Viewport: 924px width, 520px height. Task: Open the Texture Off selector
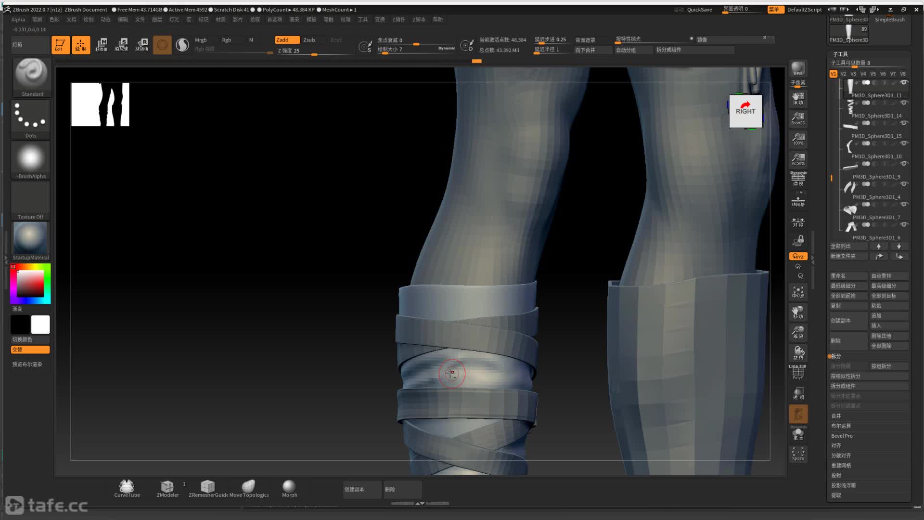[x=31, y=201]
